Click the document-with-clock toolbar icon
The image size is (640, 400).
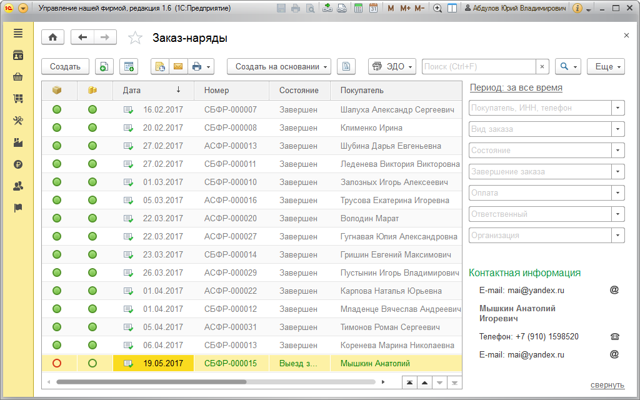(159, 66)
